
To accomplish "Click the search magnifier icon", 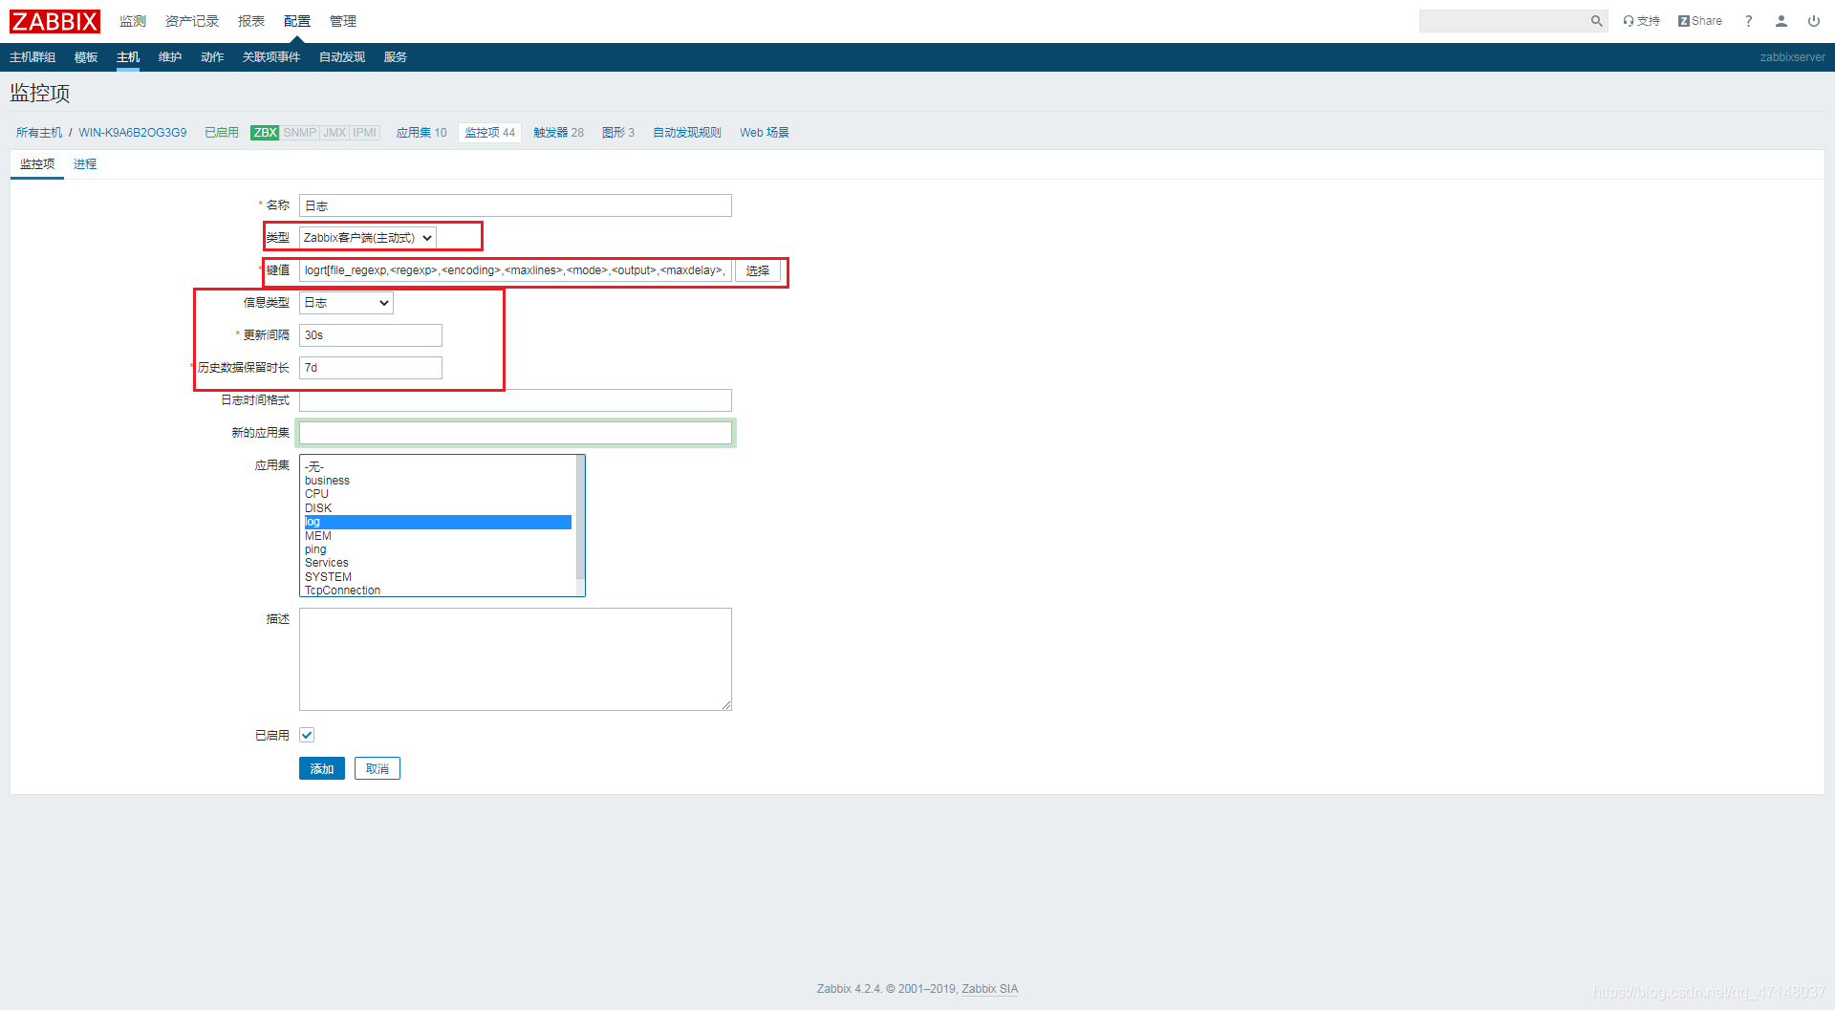I will (x=1596, y=21).
